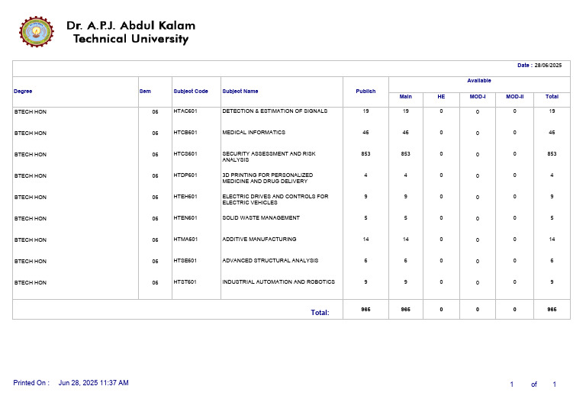This screenshot has width=586, height=415.
Task: Click the Main grand total in the Total row
Action: [x=405, y=309]
